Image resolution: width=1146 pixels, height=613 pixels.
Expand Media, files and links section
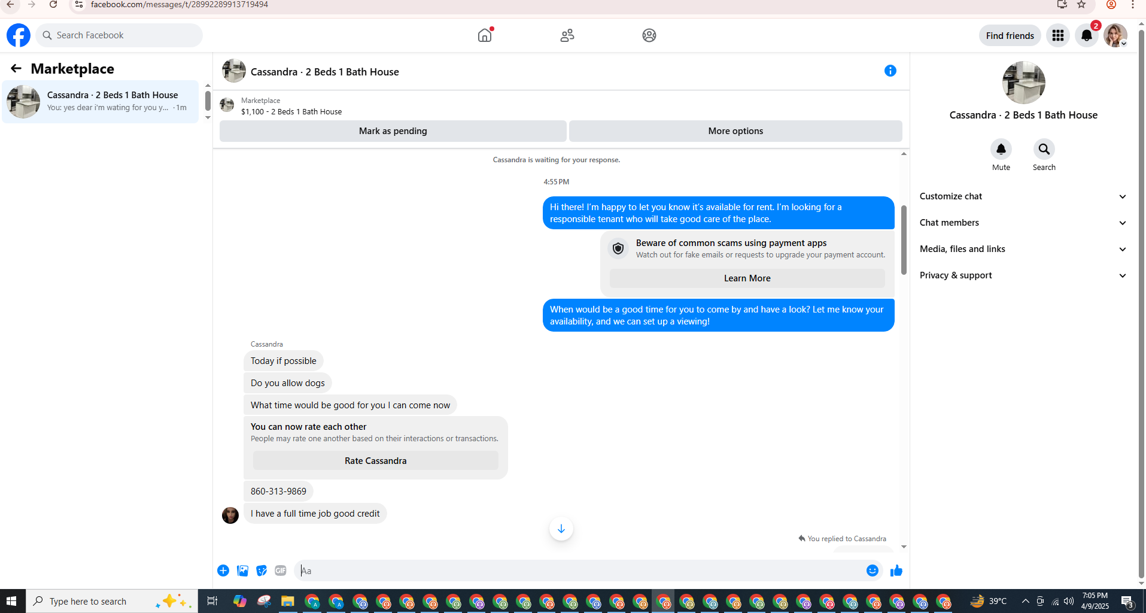(x=1023, y=249)
